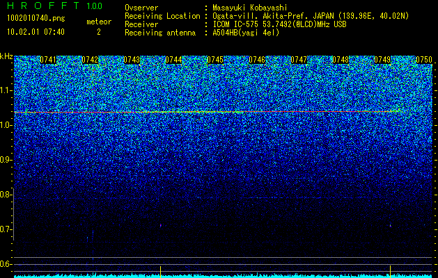Click the 0748 time marker
This screenshot has height=278, width=438.
pyautogui.click(x=341, y=60)
